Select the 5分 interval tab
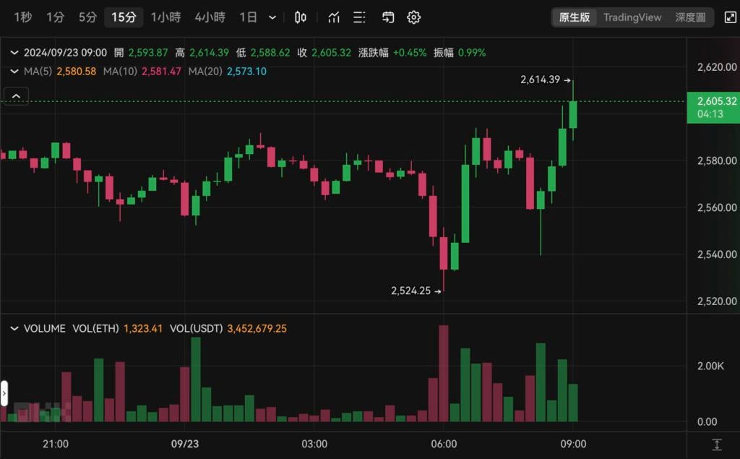 [x=87, y=17]
